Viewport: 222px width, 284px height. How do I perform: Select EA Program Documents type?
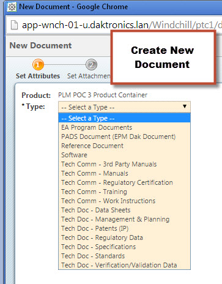(x=124, y=127)
